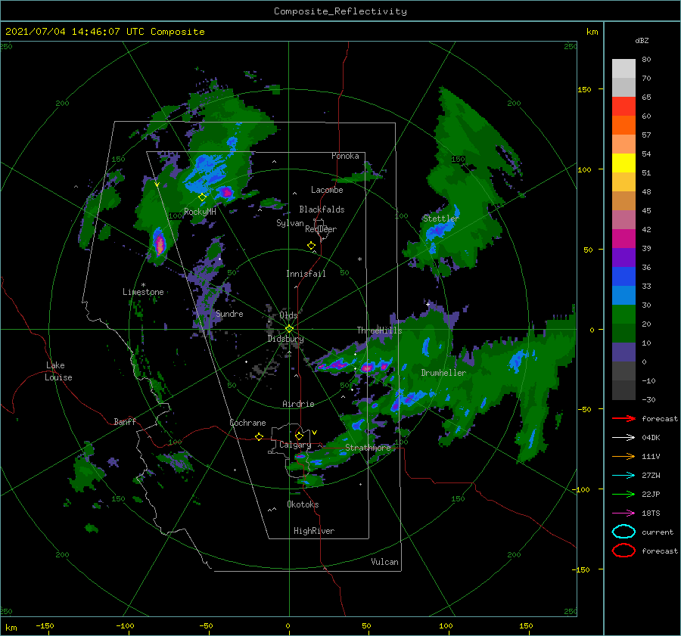Select the Airdrie label

click(298, 404)
